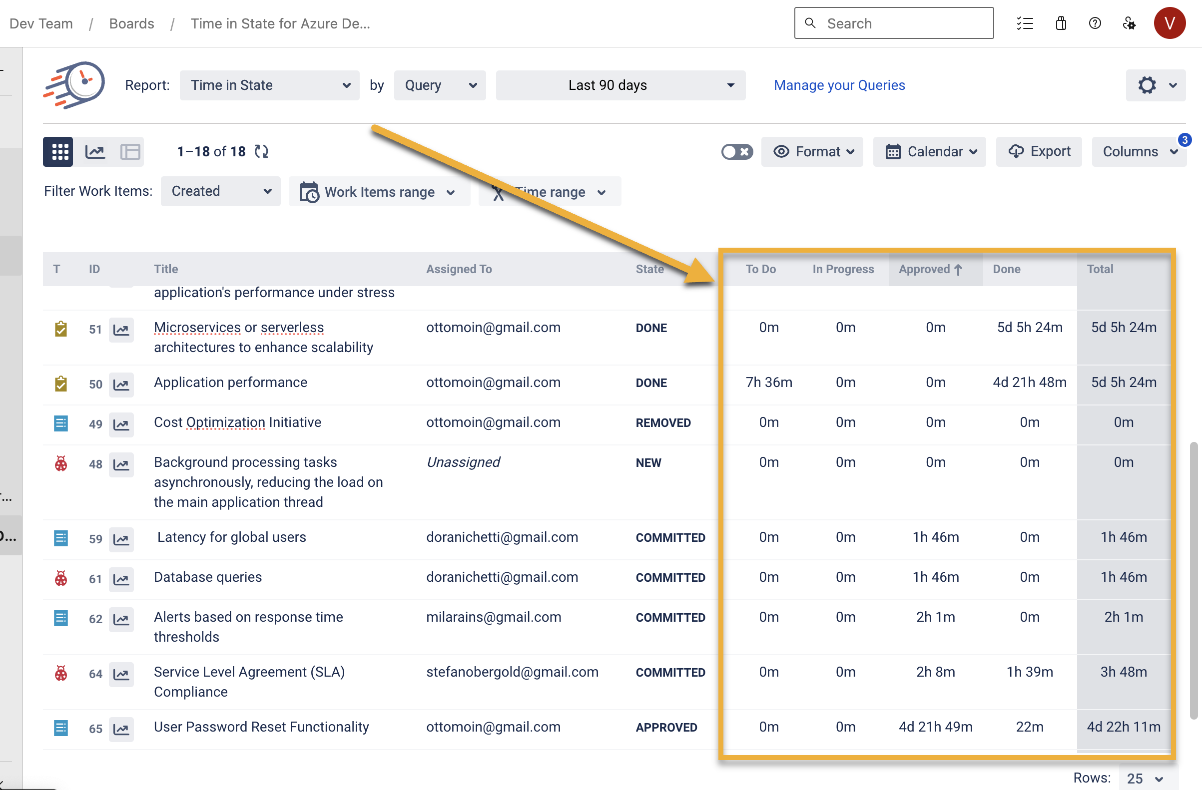
Task: Open Boards in the breadcrumb
Action: pyautogui.click(x=131, y=24)
